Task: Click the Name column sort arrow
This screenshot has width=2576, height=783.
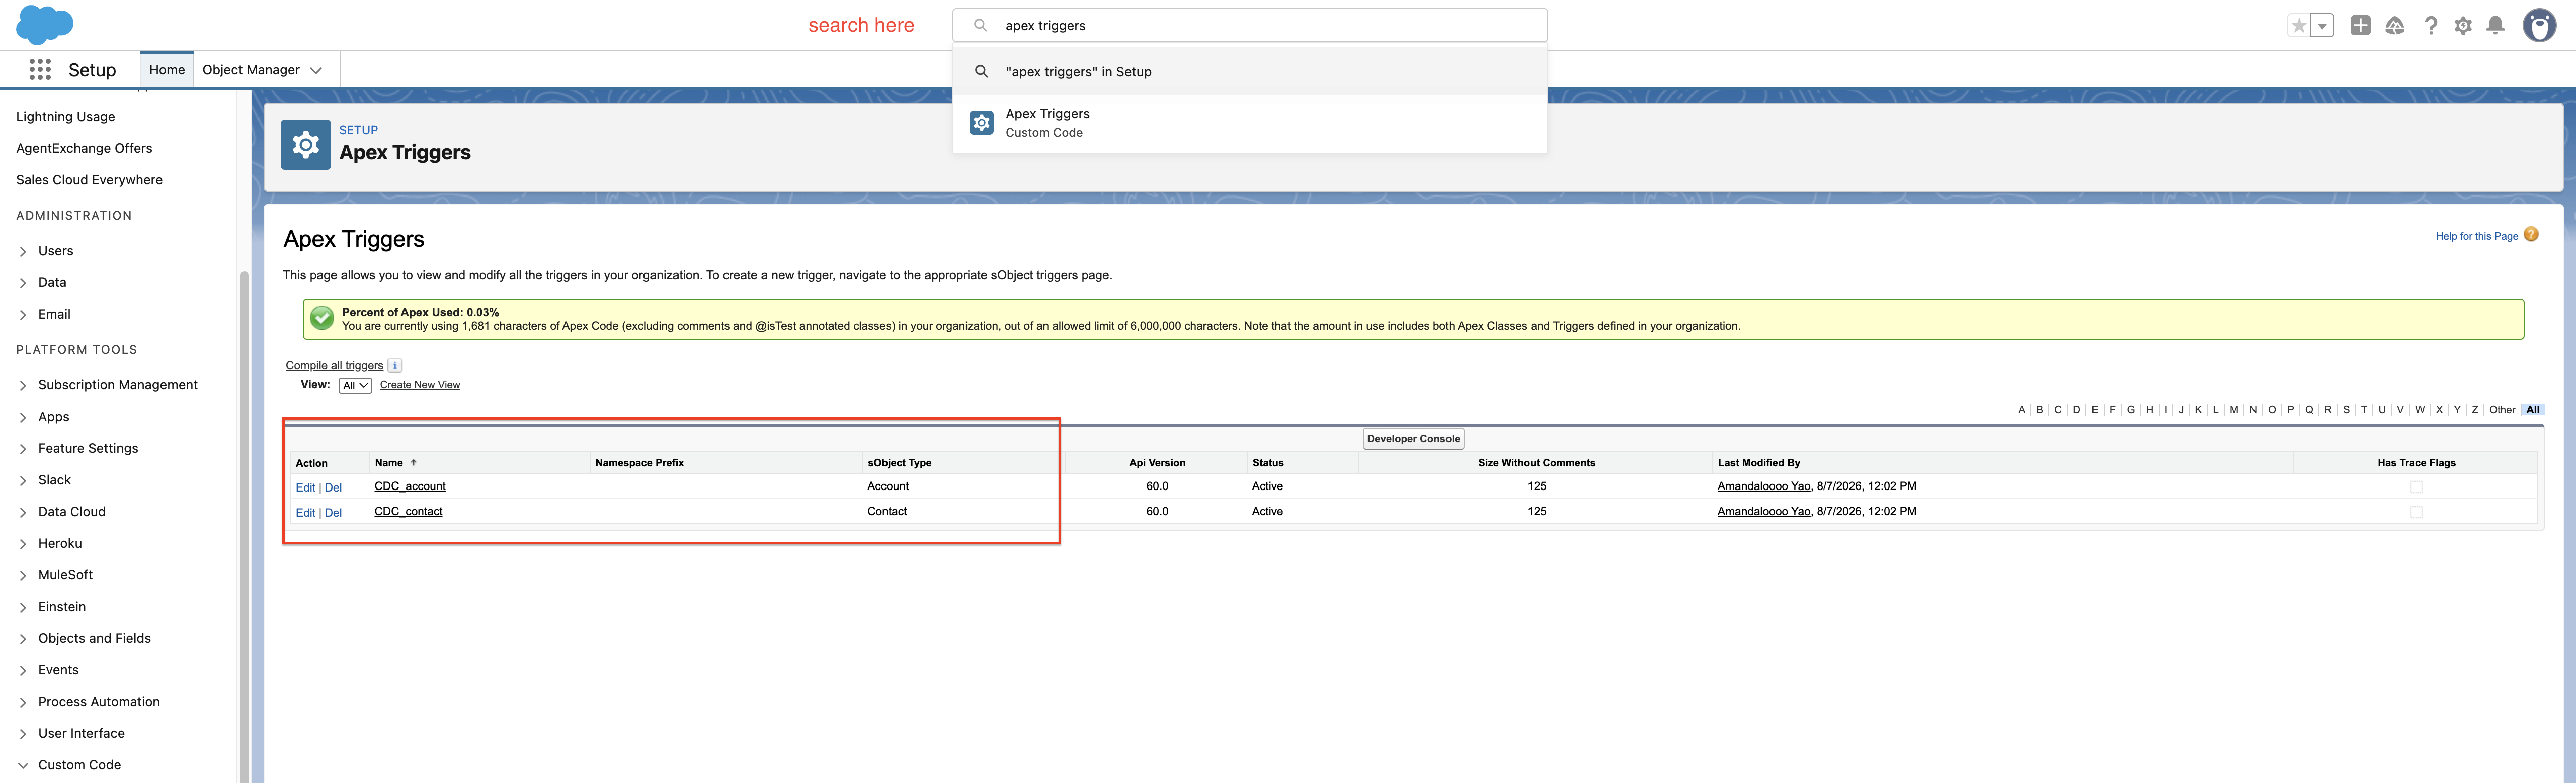Action: pos(413,462)
